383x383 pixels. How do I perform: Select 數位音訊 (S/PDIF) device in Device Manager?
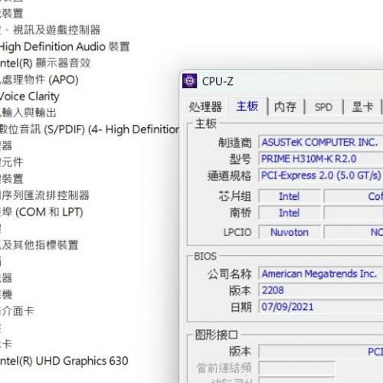(x=90, y=129)
